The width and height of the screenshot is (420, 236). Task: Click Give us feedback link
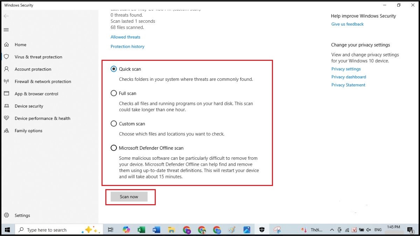[348, 24]
